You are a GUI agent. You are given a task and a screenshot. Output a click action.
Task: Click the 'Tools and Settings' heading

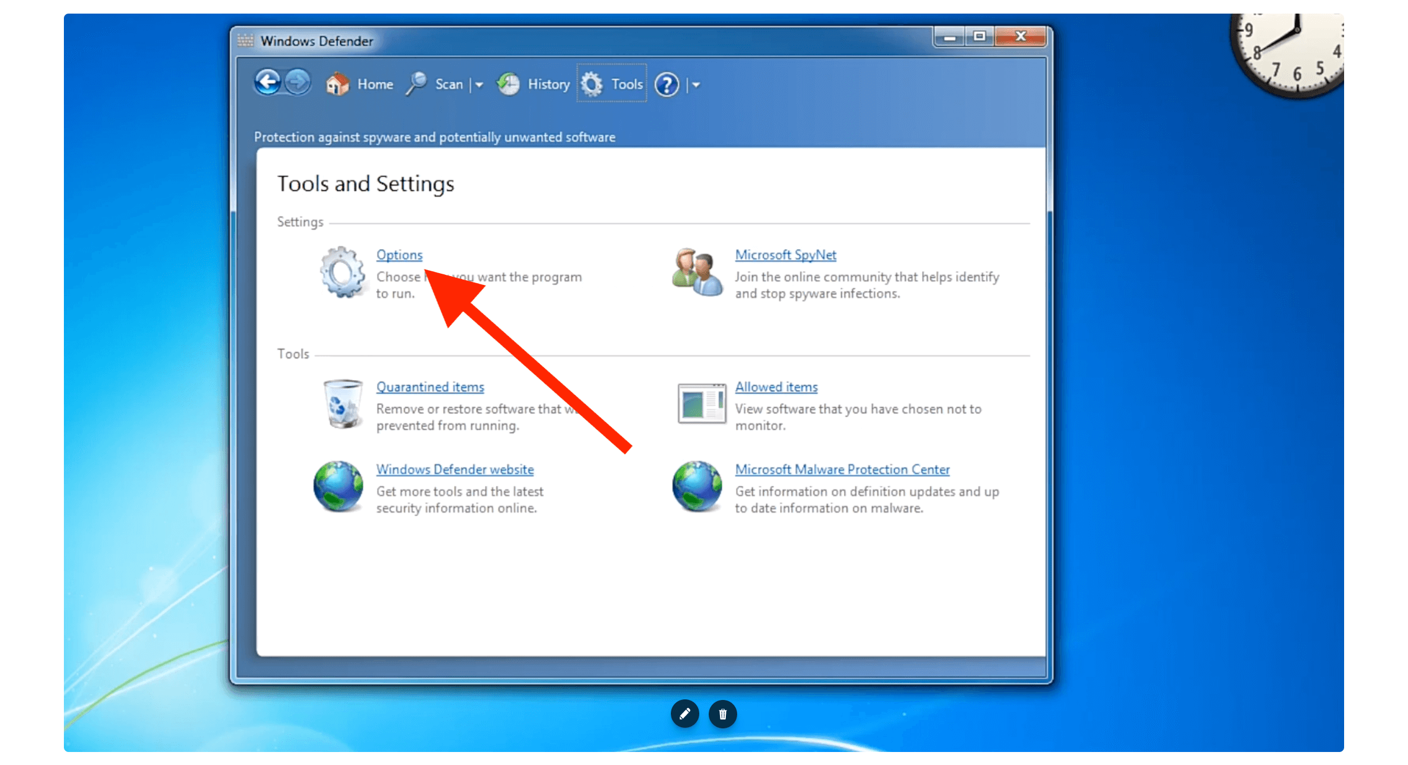click(366, 184)
